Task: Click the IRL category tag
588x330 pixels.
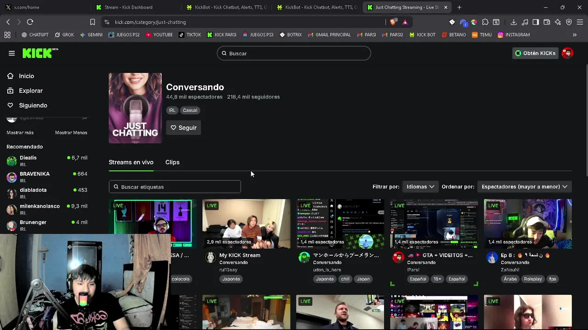Action: [x=172, y=110]
